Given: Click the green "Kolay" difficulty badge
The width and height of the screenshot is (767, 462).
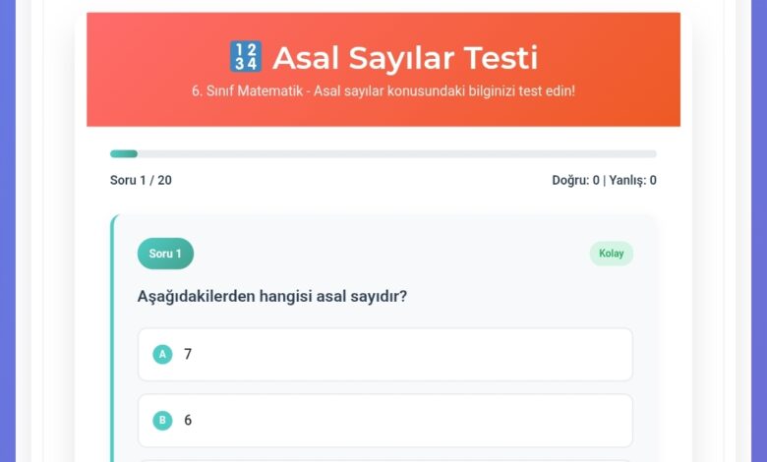Looking at the screenshot, I should pyautogui.click(x=611, y=254).
